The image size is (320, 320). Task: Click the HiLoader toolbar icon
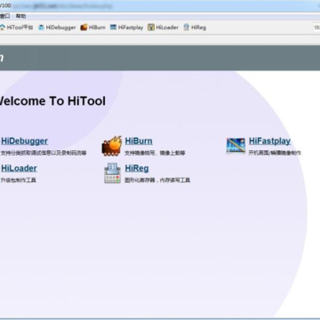[151, 28]
